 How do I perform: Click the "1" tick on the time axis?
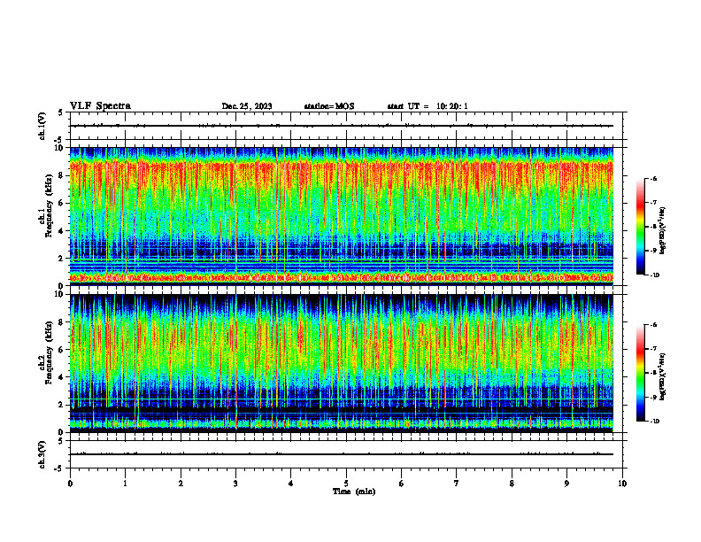click(x=125, y=484)
